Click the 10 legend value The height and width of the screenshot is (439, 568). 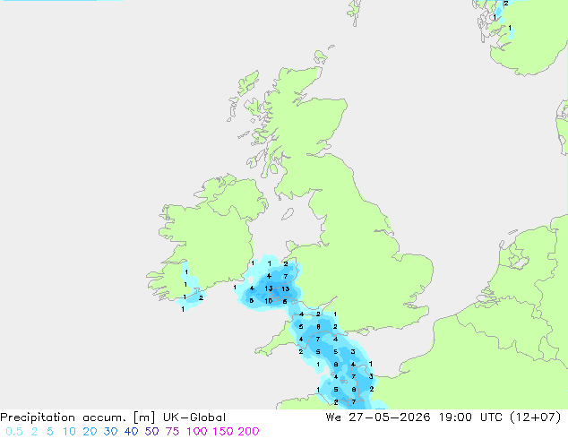[69, 432]
